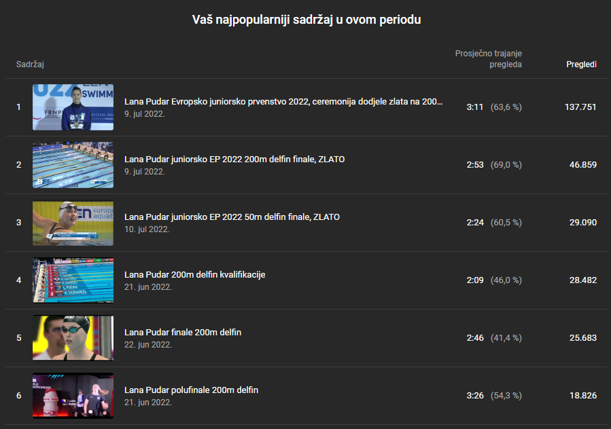This screenshot has height=429, width=611.
Task: Click title 'Lana Pudar 200m delfin kvalifikacije'
Action: pos(194,275)
